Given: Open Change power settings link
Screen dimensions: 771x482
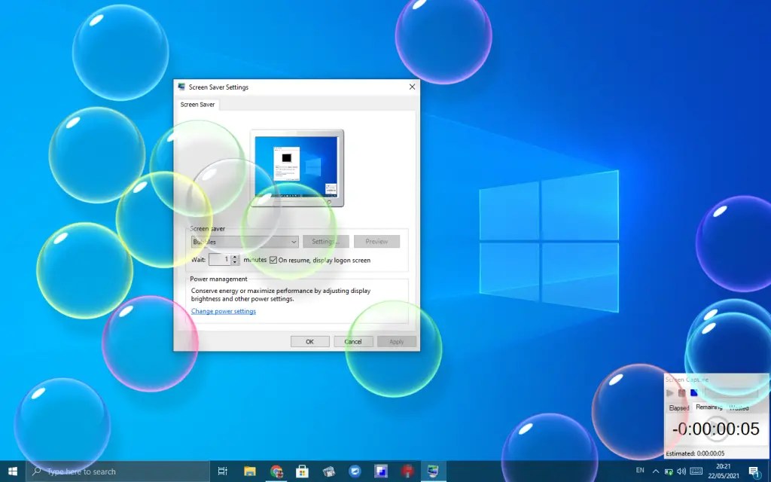Looking at the screenshot, I should point(224,310).
